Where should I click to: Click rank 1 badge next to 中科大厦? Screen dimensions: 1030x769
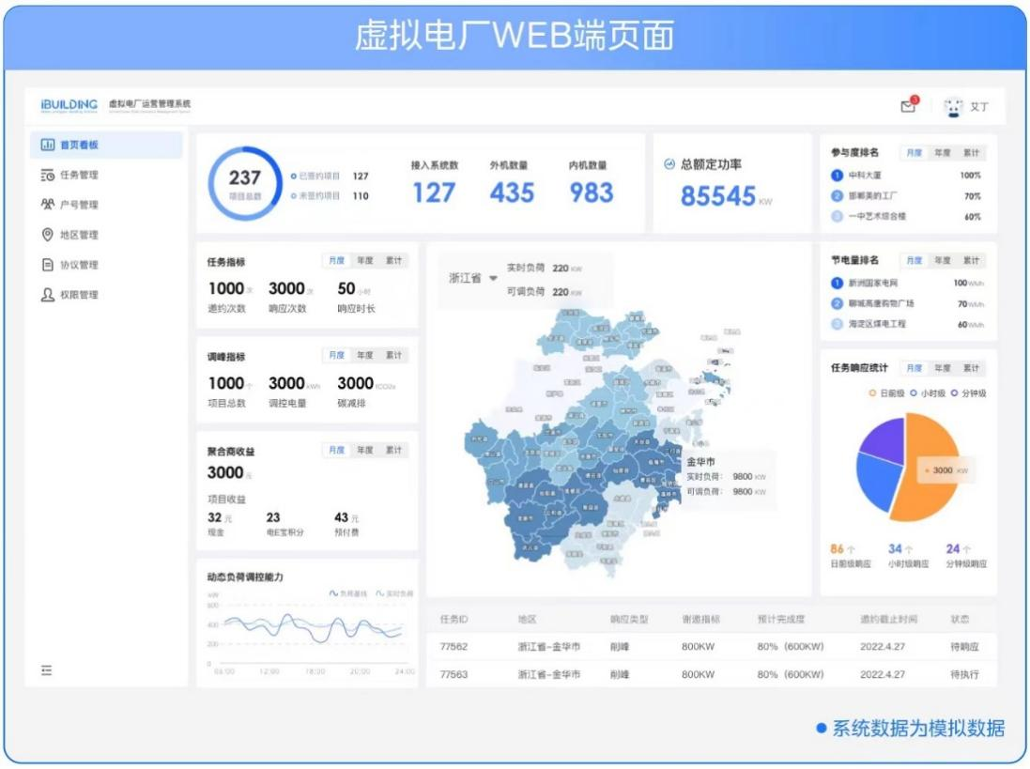(x=837, y=176)
